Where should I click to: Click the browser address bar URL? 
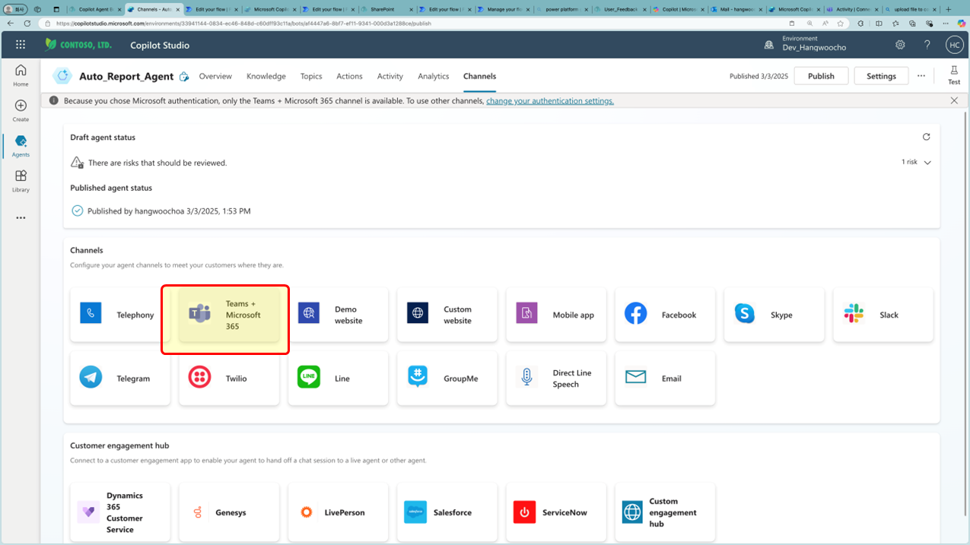click(x=243, y=24)
